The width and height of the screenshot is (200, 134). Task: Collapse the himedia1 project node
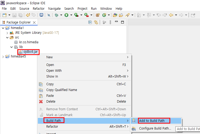[3, 28]
